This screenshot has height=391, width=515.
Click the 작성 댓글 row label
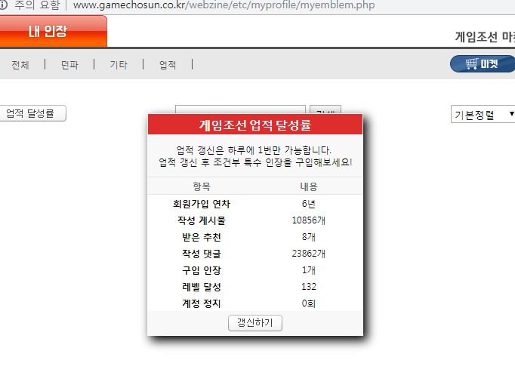202,254
